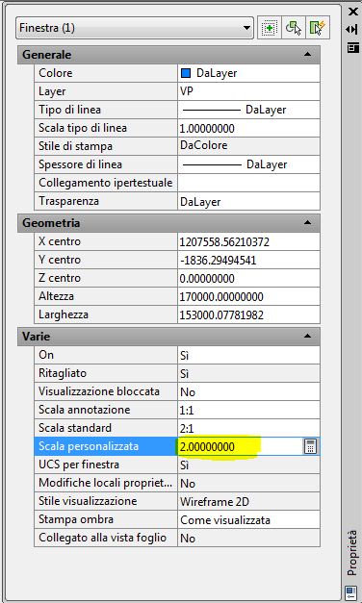Select the Stile visualizzazione label

tap(88, 501)
